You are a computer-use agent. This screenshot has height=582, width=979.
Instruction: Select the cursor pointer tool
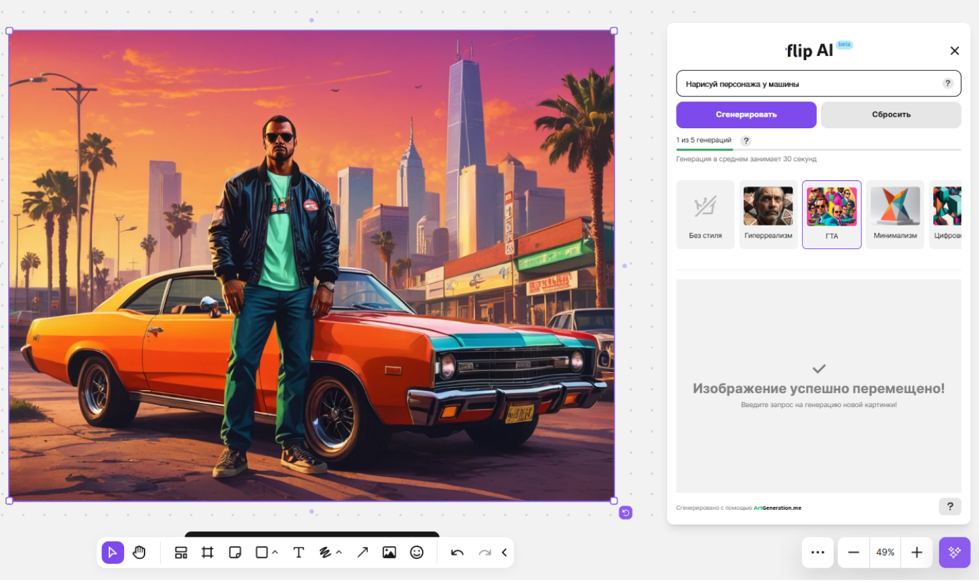(113, 552)
